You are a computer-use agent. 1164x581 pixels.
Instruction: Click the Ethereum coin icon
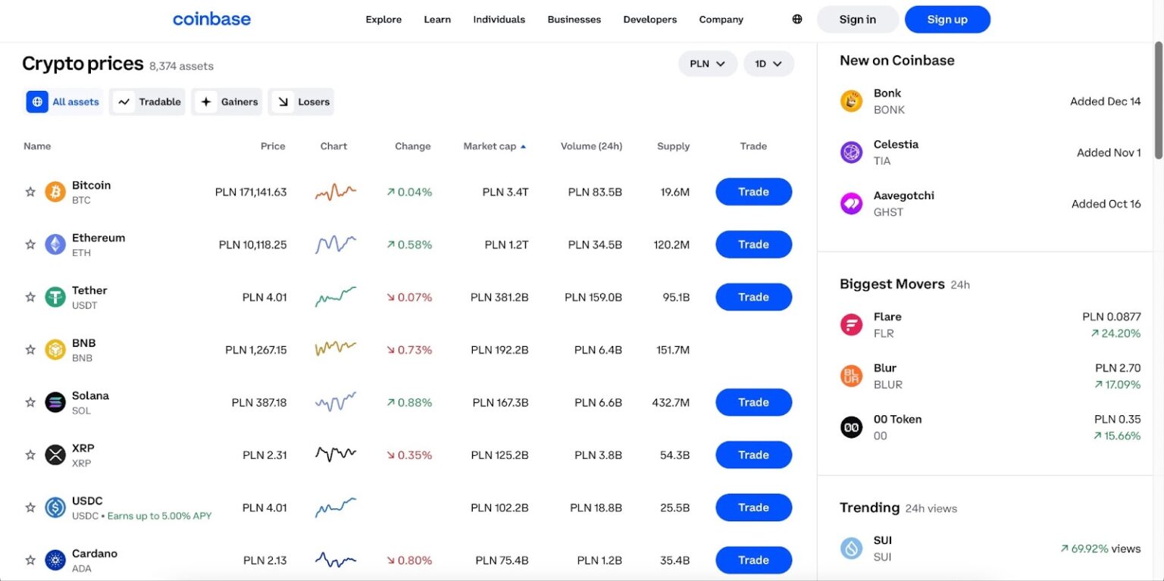tap(55, 244)
